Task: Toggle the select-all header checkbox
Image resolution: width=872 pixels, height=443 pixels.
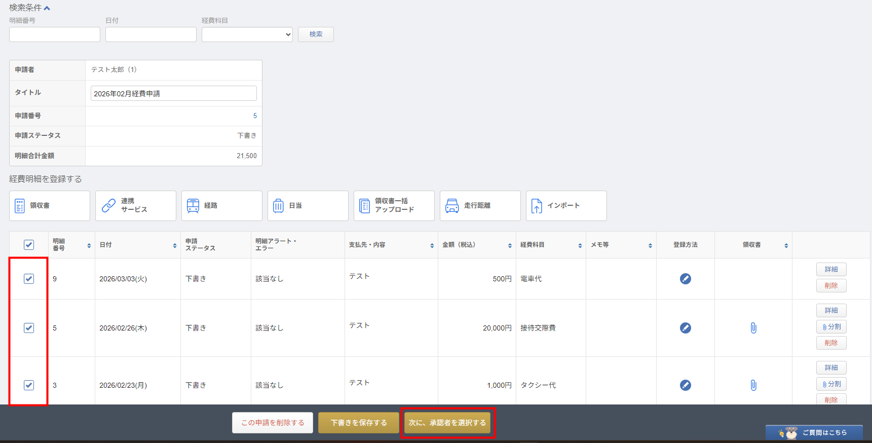Action: (29, 245)
